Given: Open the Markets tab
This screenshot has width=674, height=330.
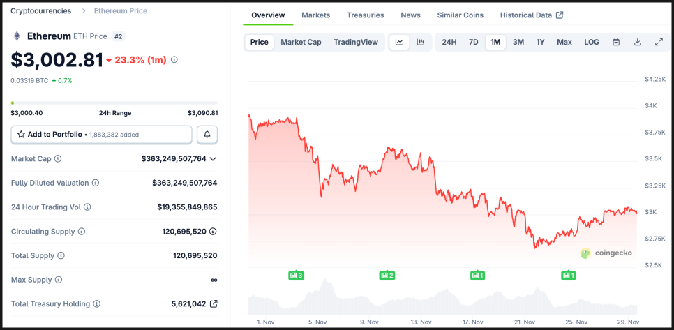Looking at the screenshot, I should pos(316,15).
